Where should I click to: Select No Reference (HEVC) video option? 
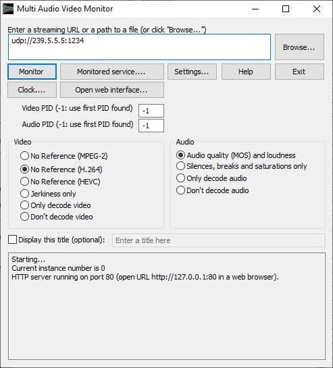(x=60, y=182)
